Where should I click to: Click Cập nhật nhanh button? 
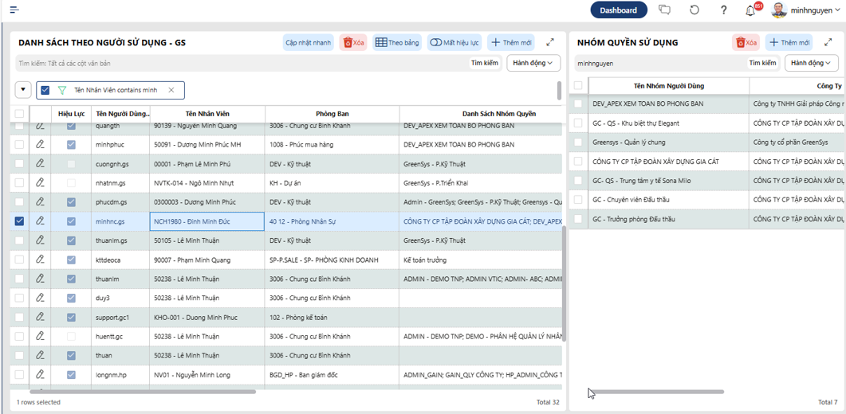click(x=309, y=42)
